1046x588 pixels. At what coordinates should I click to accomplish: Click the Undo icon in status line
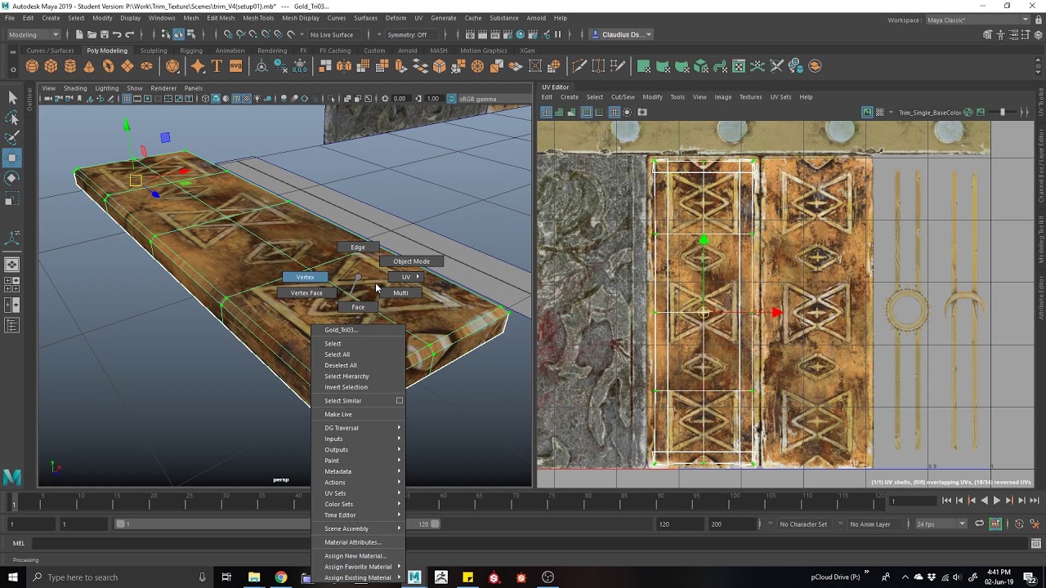tap(117, 34)
